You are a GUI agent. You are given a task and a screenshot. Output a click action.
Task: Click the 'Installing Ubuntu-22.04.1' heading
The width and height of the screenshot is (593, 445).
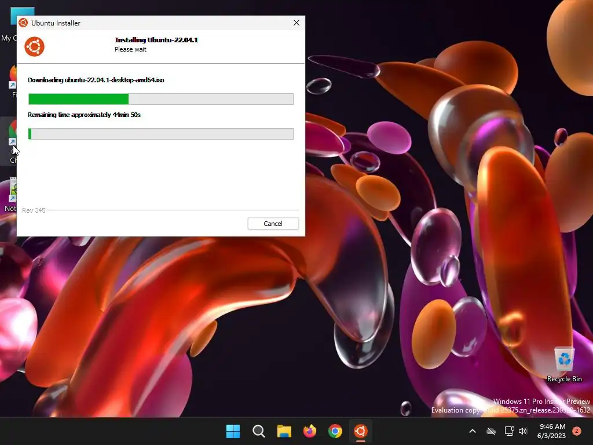point(156,40)
